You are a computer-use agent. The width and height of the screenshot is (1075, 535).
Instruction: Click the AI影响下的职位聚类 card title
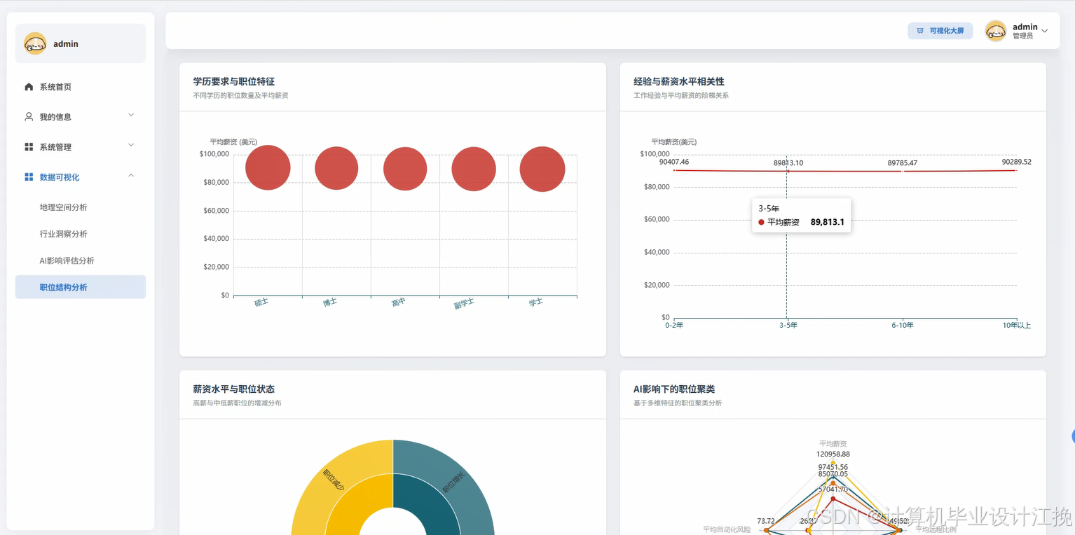674,389
